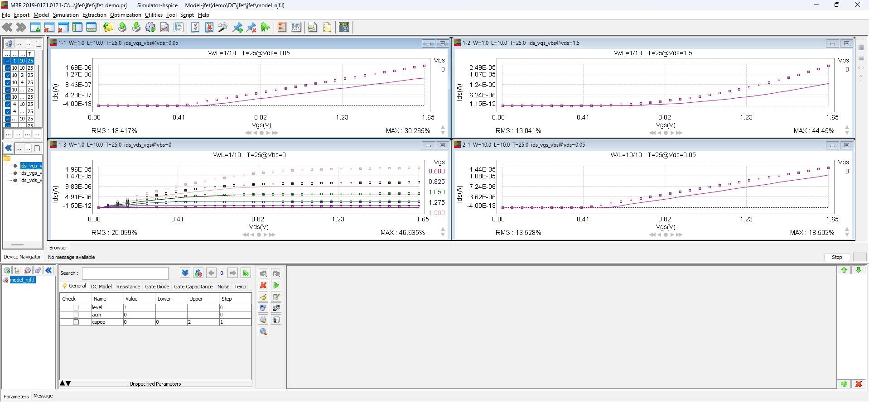Uncheck device row 10 10 25
This screenshot has height=402, width=869.
click(8, 68)
